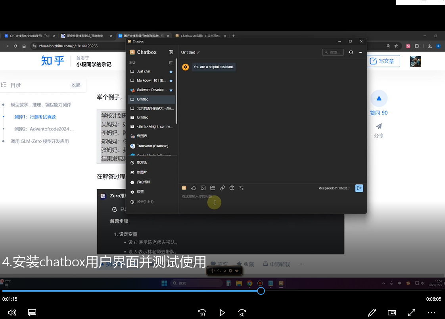Click the 分享 share icon

click(x=379, y=131)
